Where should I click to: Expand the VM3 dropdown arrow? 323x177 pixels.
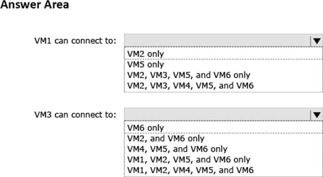[317, 115]
